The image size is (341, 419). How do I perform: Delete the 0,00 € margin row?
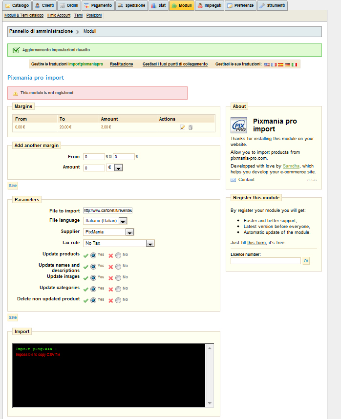[x=190, y=127]
